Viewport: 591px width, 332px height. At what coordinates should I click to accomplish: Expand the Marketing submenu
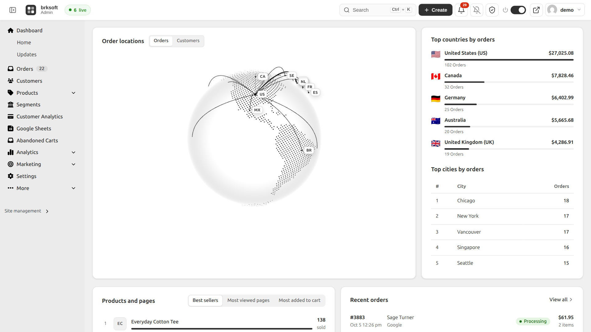(74, 164)
